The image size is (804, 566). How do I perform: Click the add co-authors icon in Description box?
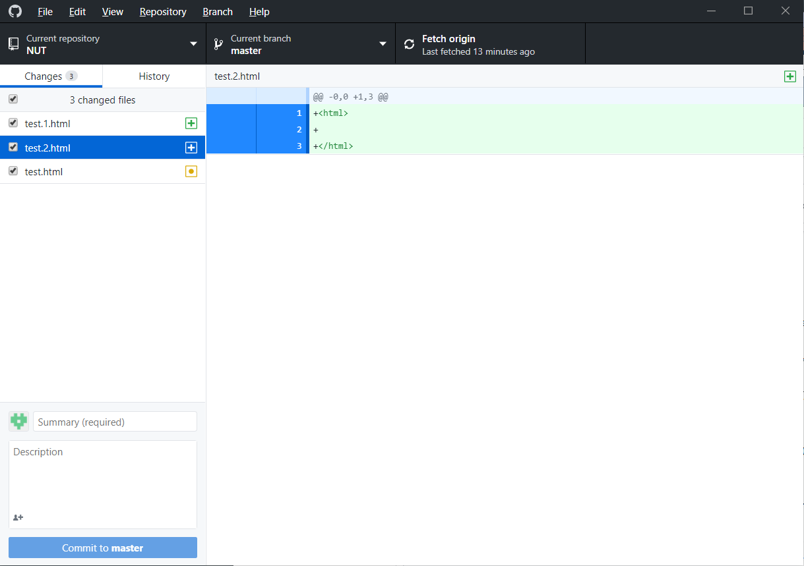18,517
